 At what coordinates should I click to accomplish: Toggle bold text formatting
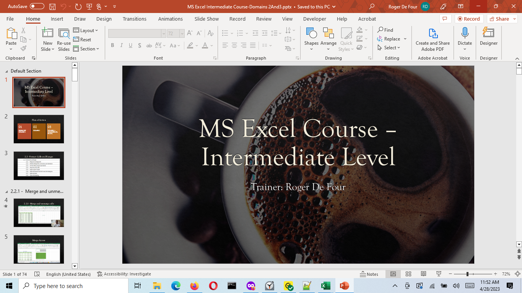pos(112,45)
